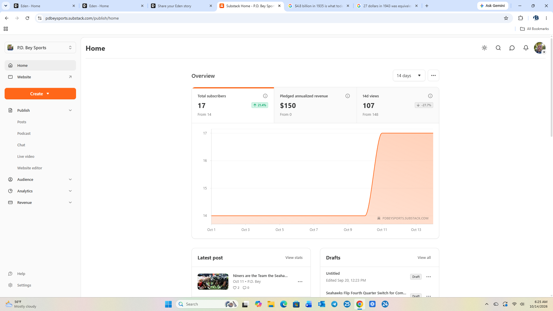Image resolution: width=553 pixels, height=311 pixels.
Task: Open options for the Untitled draft
Action: tap(429, 277)
